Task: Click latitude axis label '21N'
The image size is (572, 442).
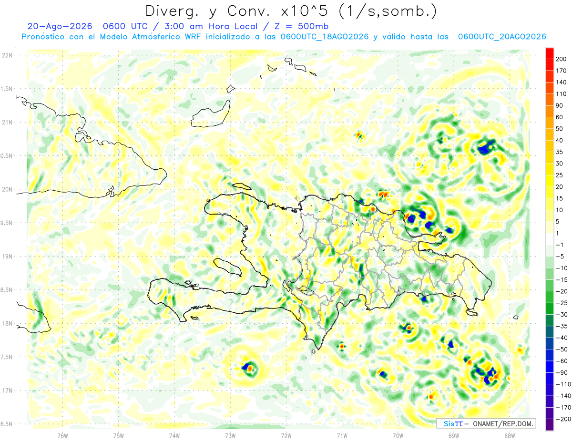Action: (x=7, y=122)
